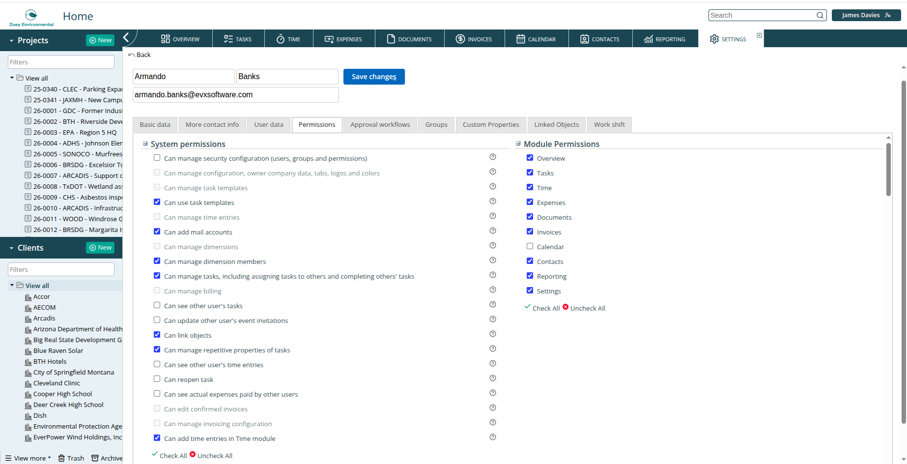Collapse the left sidebar with the chevron
The height and width of the screenshot is (464, 907).
pos(126,37)
